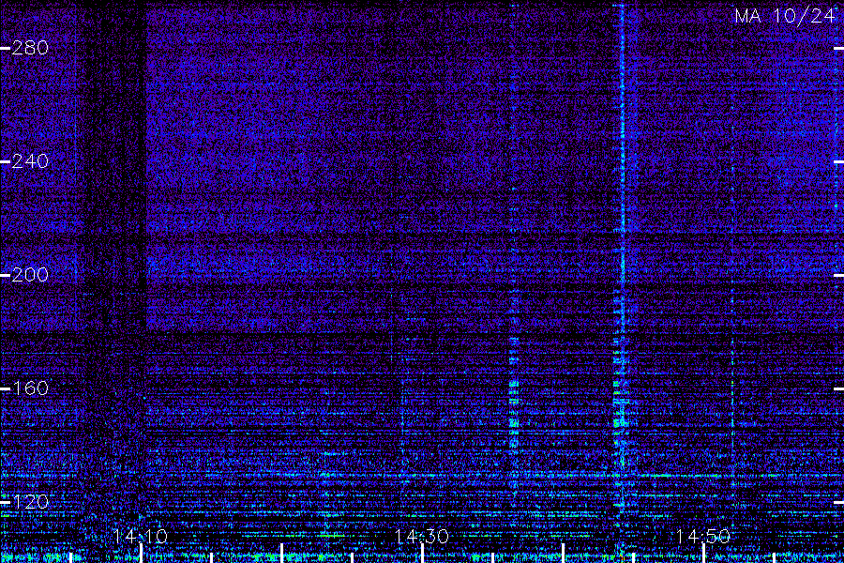This screenshot has width=844, height=563.
Task: Click the 200 frequency axis label
Action: click(x=30, y=275)
